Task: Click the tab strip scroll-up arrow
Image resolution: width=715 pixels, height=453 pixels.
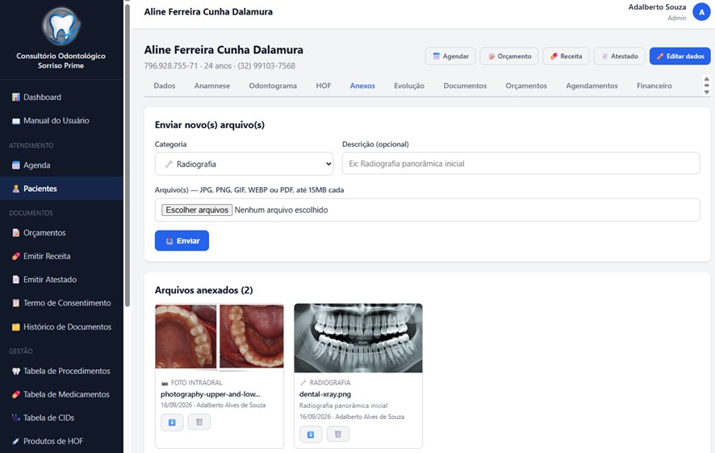Action: 706,79
